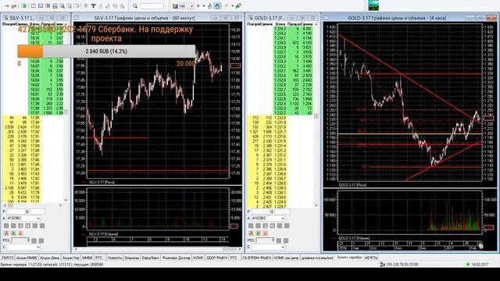Click the SILV-3.17 [Price] legend label
Viewport: 500px width, 281px height.
102,182
